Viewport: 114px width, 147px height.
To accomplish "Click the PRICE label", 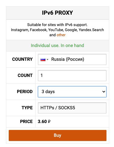I will (26, 122).
